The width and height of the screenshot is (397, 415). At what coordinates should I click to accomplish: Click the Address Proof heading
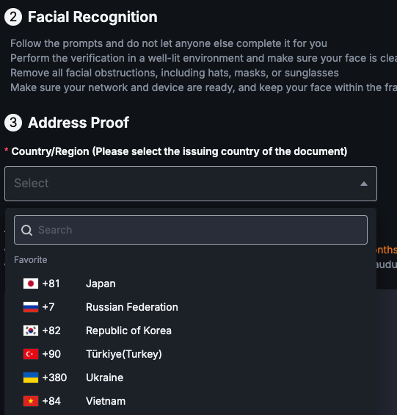(x=79, y=123)
